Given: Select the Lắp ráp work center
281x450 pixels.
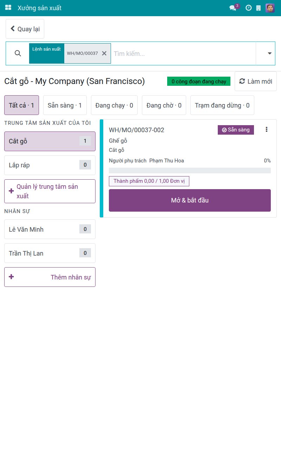Looking at the screenshot, I should [x=50, y=165].
